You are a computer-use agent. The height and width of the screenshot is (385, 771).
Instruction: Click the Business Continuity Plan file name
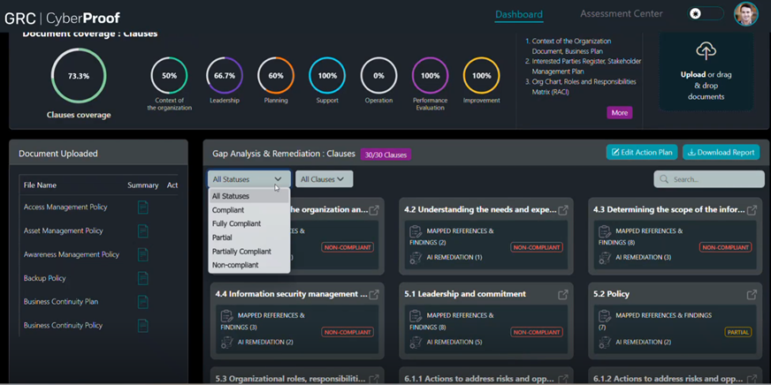[x=61, y=301]
